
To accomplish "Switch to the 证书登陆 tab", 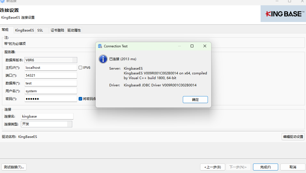I will (x=57, y=30).
